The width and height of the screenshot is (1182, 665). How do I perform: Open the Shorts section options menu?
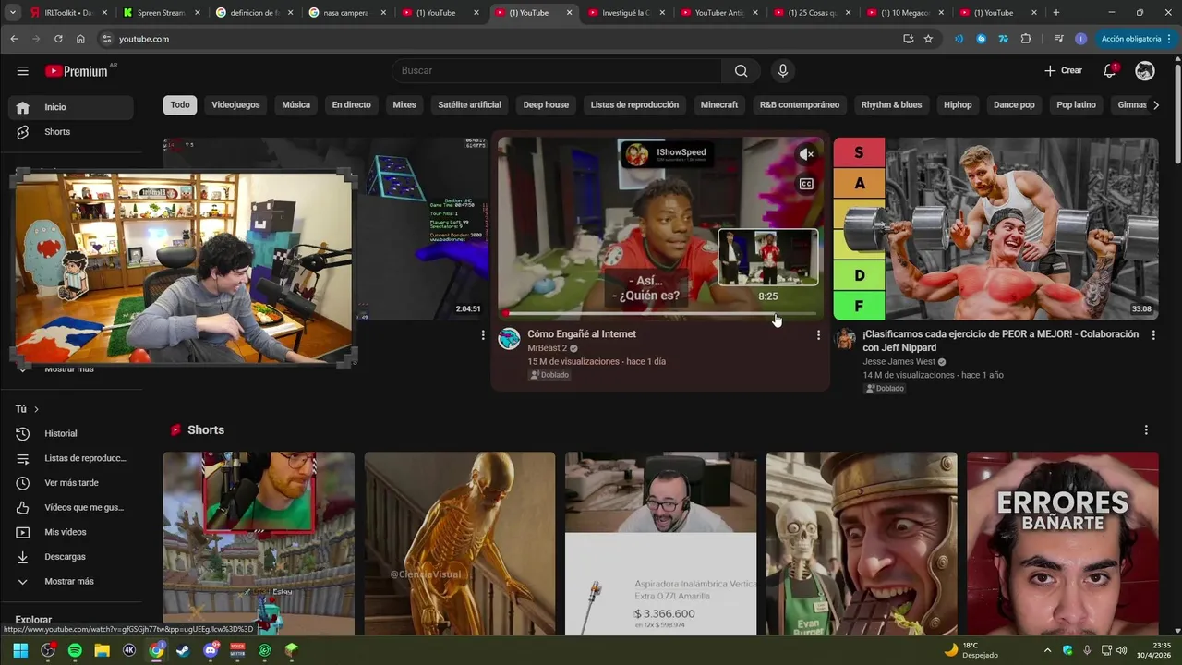click(1146, 430)
